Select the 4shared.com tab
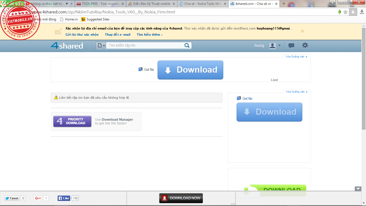This screenshot has height=206, width=366. (x=254, y=4)
